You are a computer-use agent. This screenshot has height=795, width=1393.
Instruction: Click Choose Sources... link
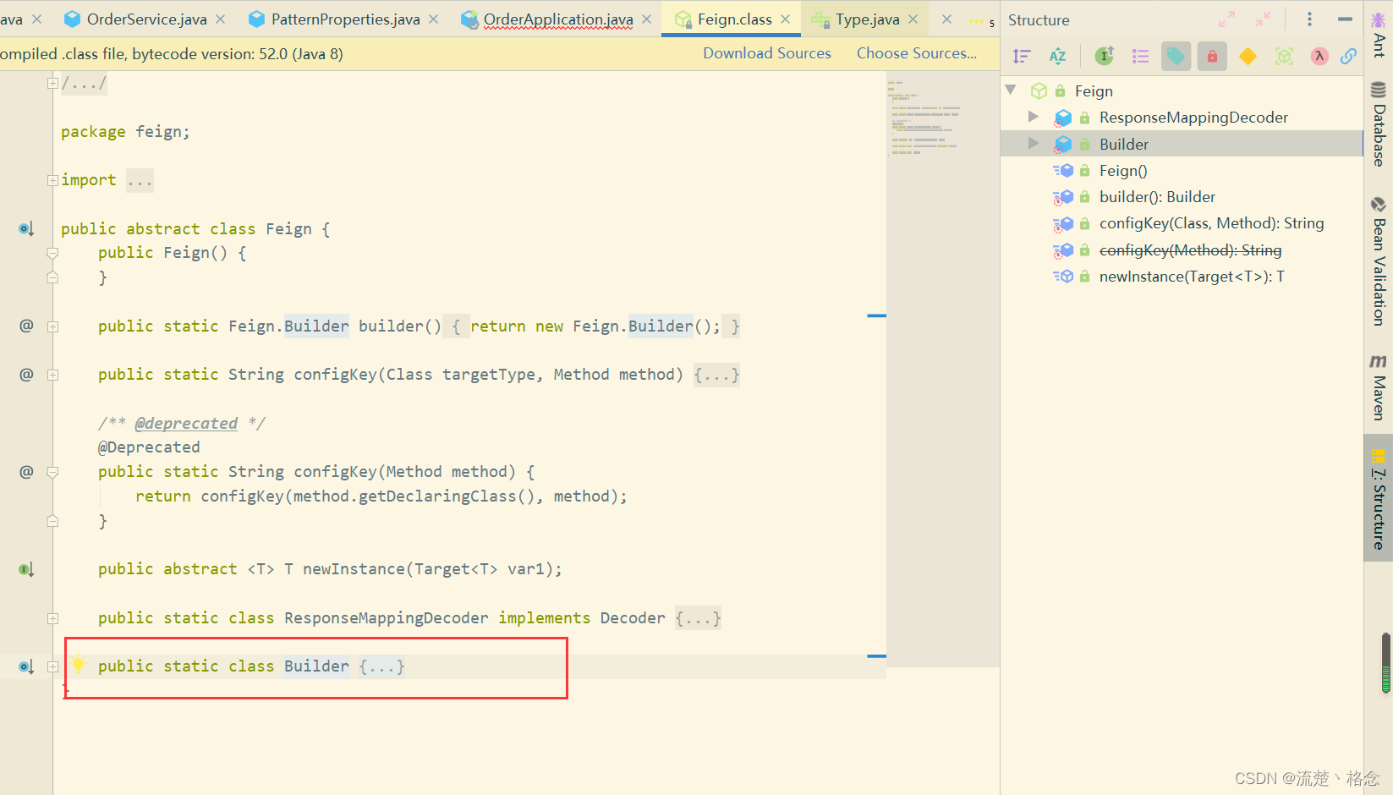[x=917, y=53]
